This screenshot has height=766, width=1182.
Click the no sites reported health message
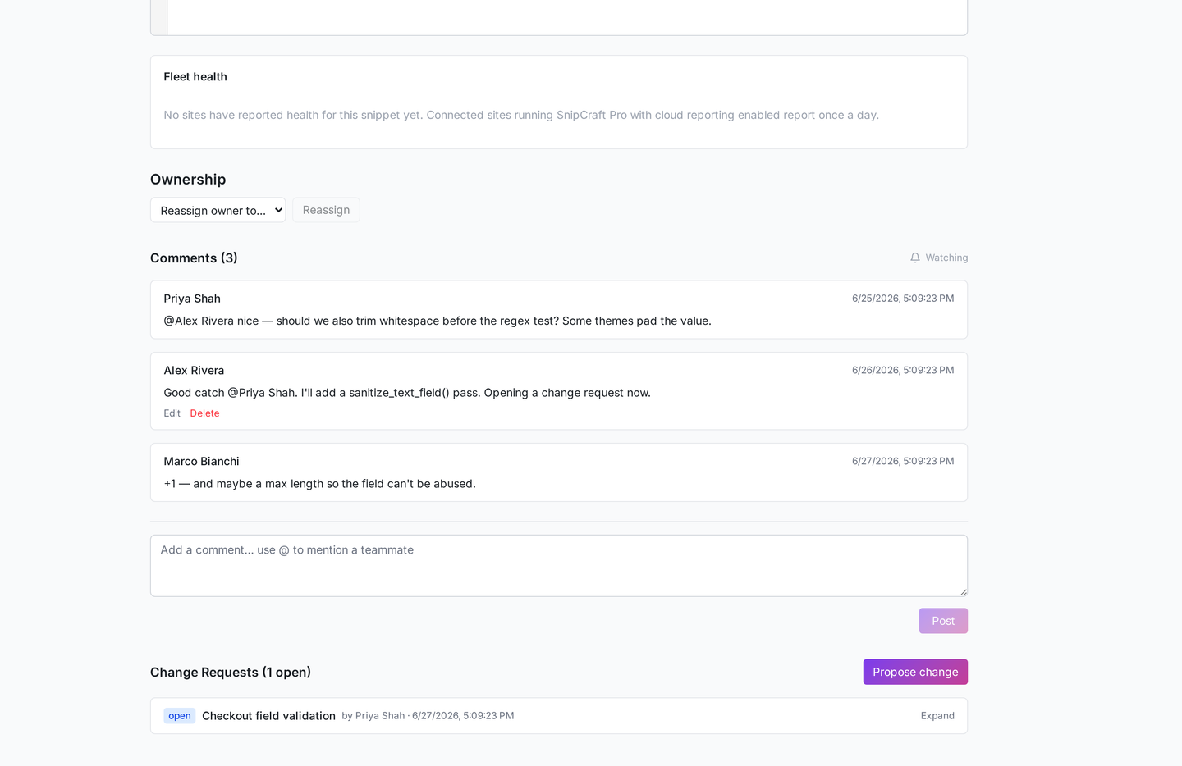pyautogui.click(x=521, y=115)
